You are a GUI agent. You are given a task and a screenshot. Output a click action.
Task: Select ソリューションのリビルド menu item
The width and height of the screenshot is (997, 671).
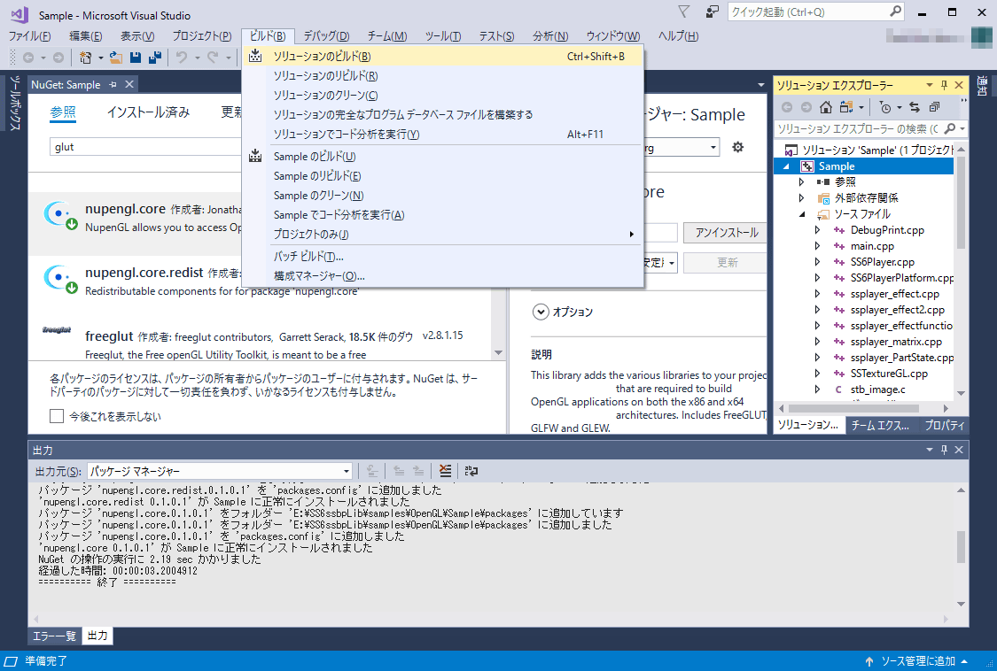[444, 75]
